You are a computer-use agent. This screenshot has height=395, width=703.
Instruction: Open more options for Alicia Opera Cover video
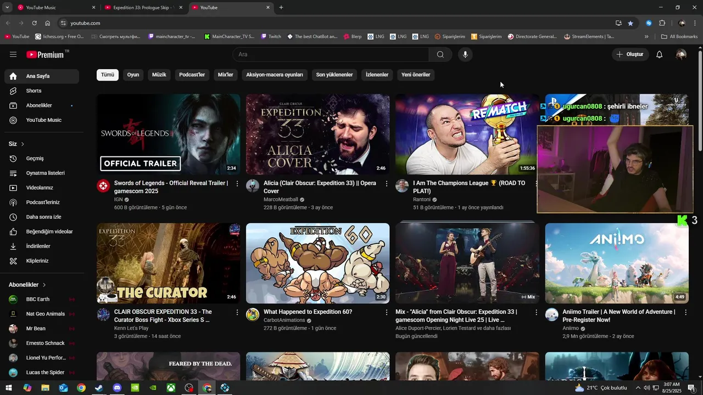[x=387, y=183]
